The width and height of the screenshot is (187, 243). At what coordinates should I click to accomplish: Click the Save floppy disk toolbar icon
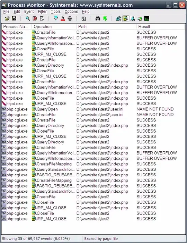click(14, 19)
